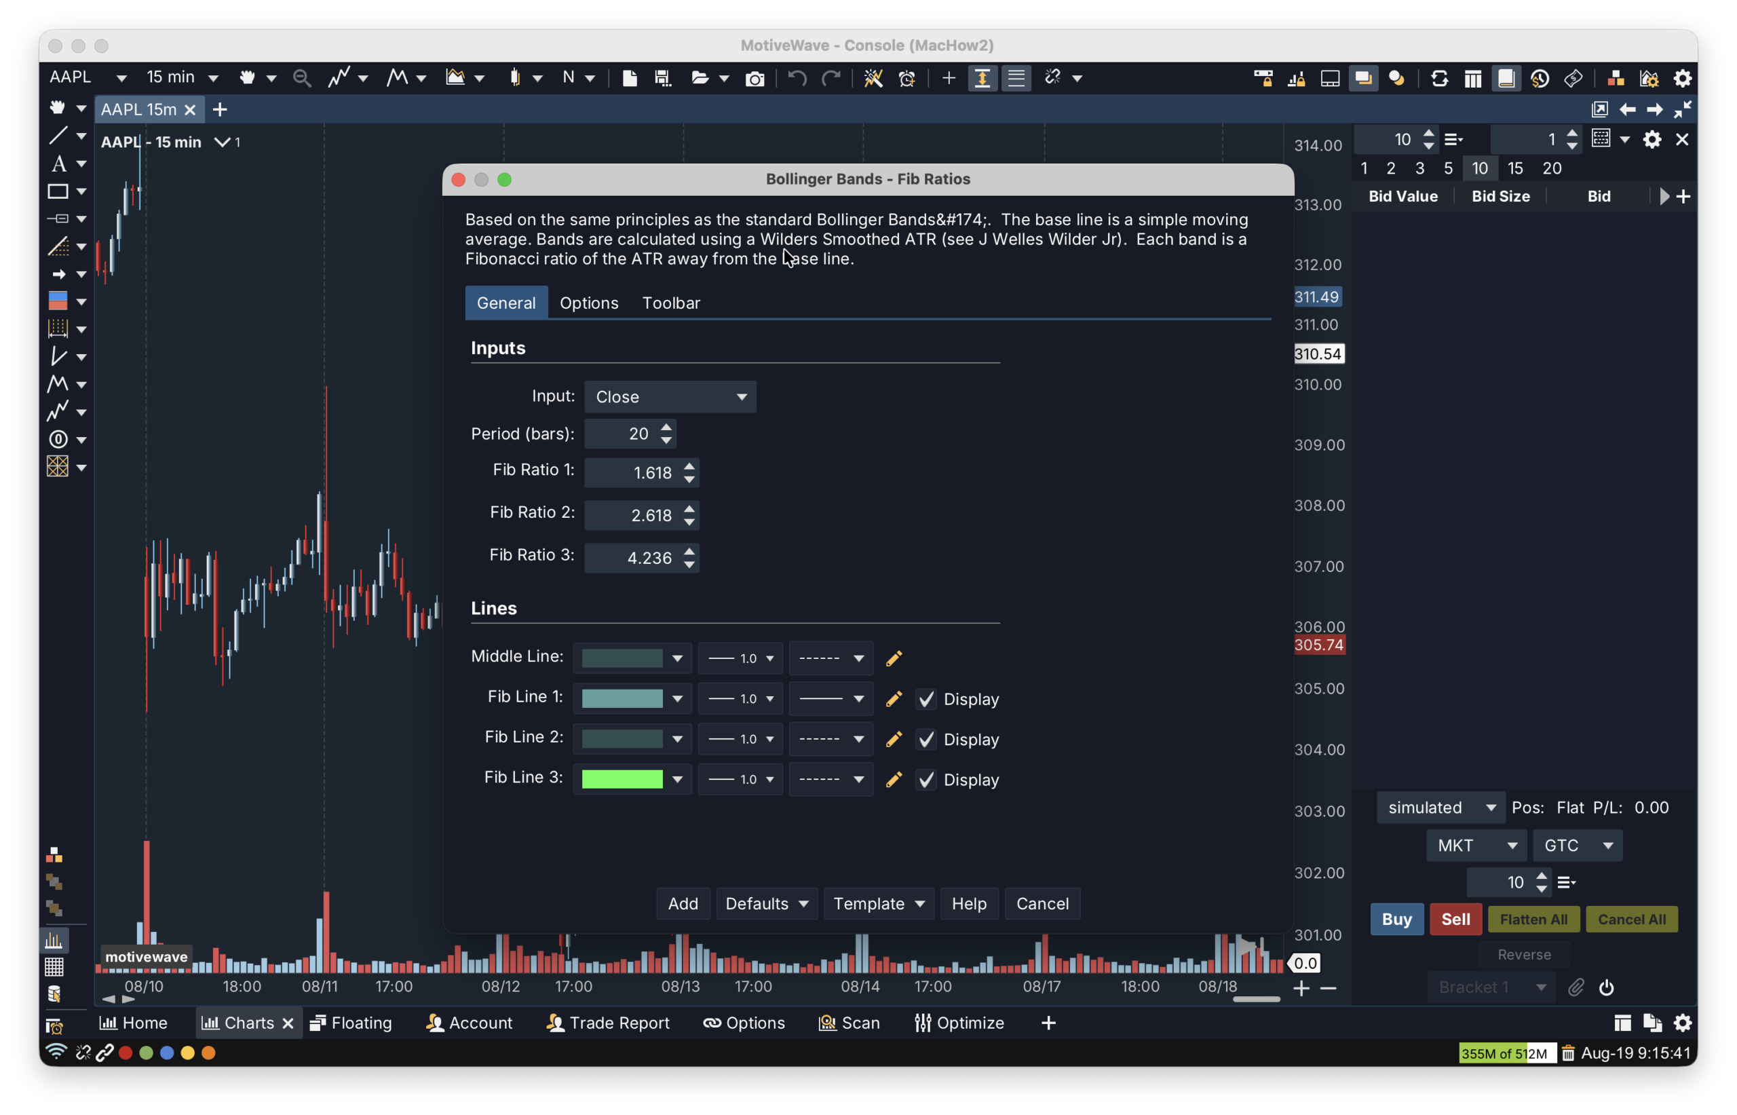Screen dimensions: 1737x1115
Task: Click the redo arrow in toolbar
Action: click(831, 77)
